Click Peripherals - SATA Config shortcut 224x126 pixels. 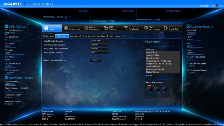159,64
